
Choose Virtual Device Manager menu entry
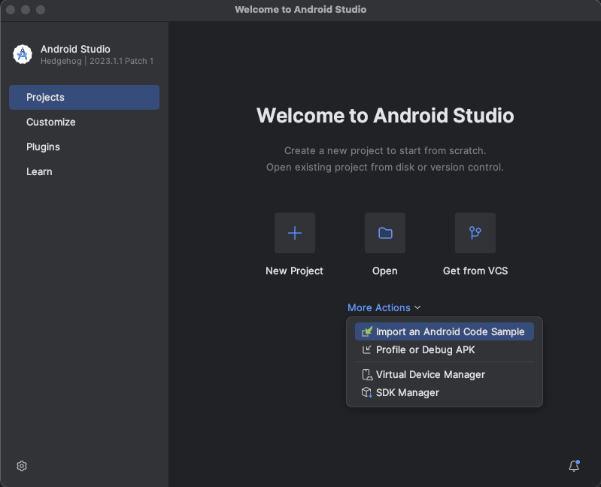[445, 374]
